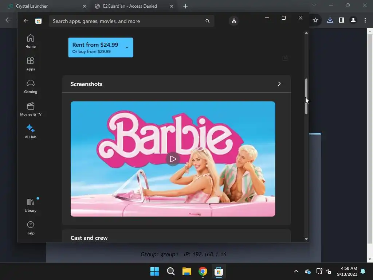Screen dimensions: 373x280
Task: Click the Barbie trailer thumbnail image
Action: click(x=173, y=159)
